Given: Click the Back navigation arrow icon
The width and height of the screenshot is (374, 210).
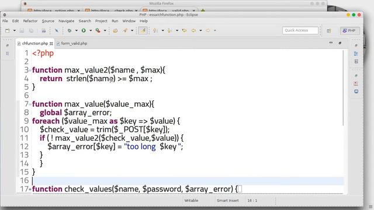Looking at the screenshot, I should tap(193, 30).
